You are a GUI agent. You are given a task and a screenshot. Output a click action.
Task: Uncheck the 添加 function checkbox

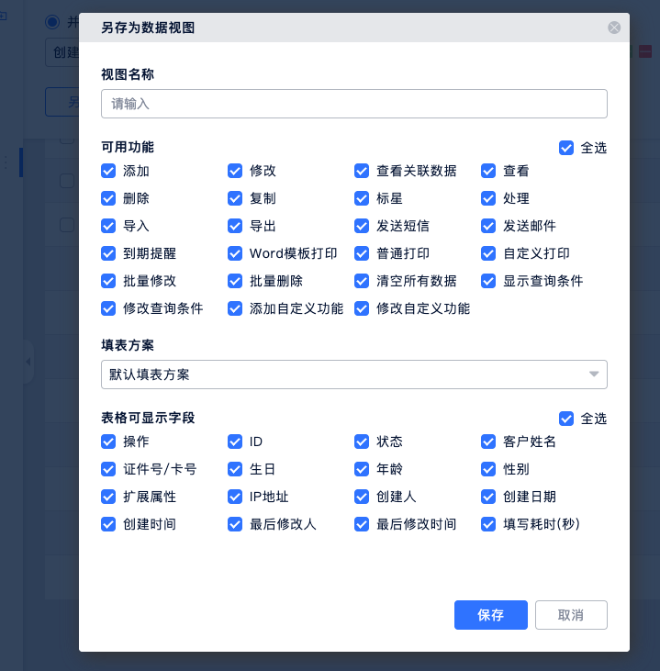(108, 171)
